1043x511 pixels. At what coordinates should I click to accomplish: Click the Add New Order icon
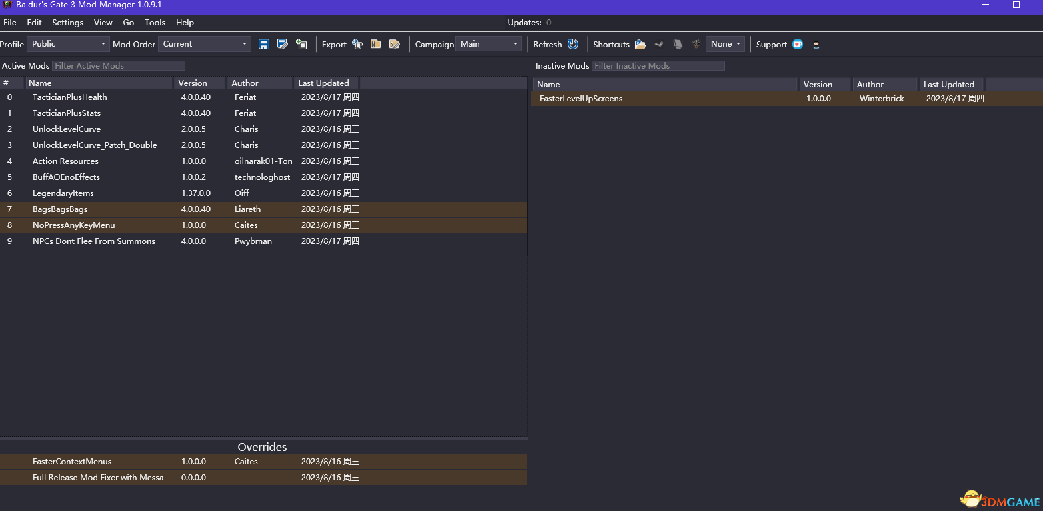pyautogui.click(x=301, y=44)
